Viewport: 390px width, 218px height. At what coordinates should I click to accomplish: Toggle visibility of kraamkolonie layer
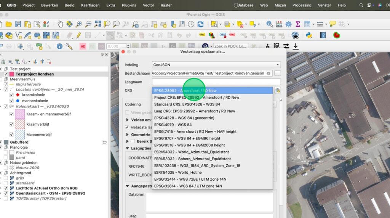[x=11, y=95]
